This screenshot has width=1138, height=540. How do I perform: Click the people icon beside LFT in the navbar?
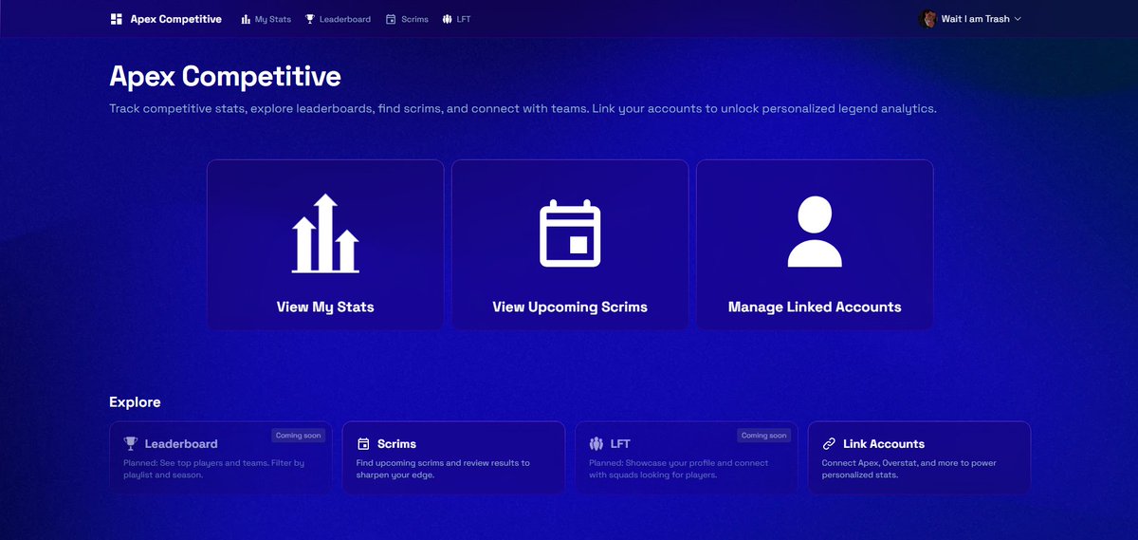(x=447, y=19)
